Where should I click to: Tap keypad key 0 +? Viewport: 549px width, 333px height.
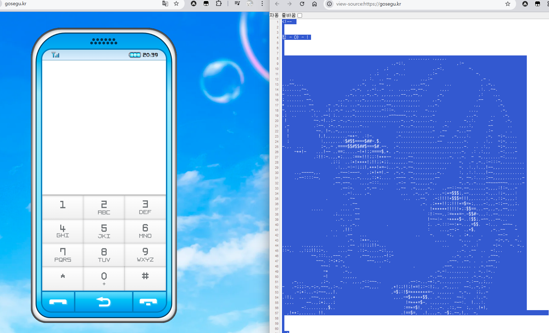pyautogui.click(x=104, y=279)
